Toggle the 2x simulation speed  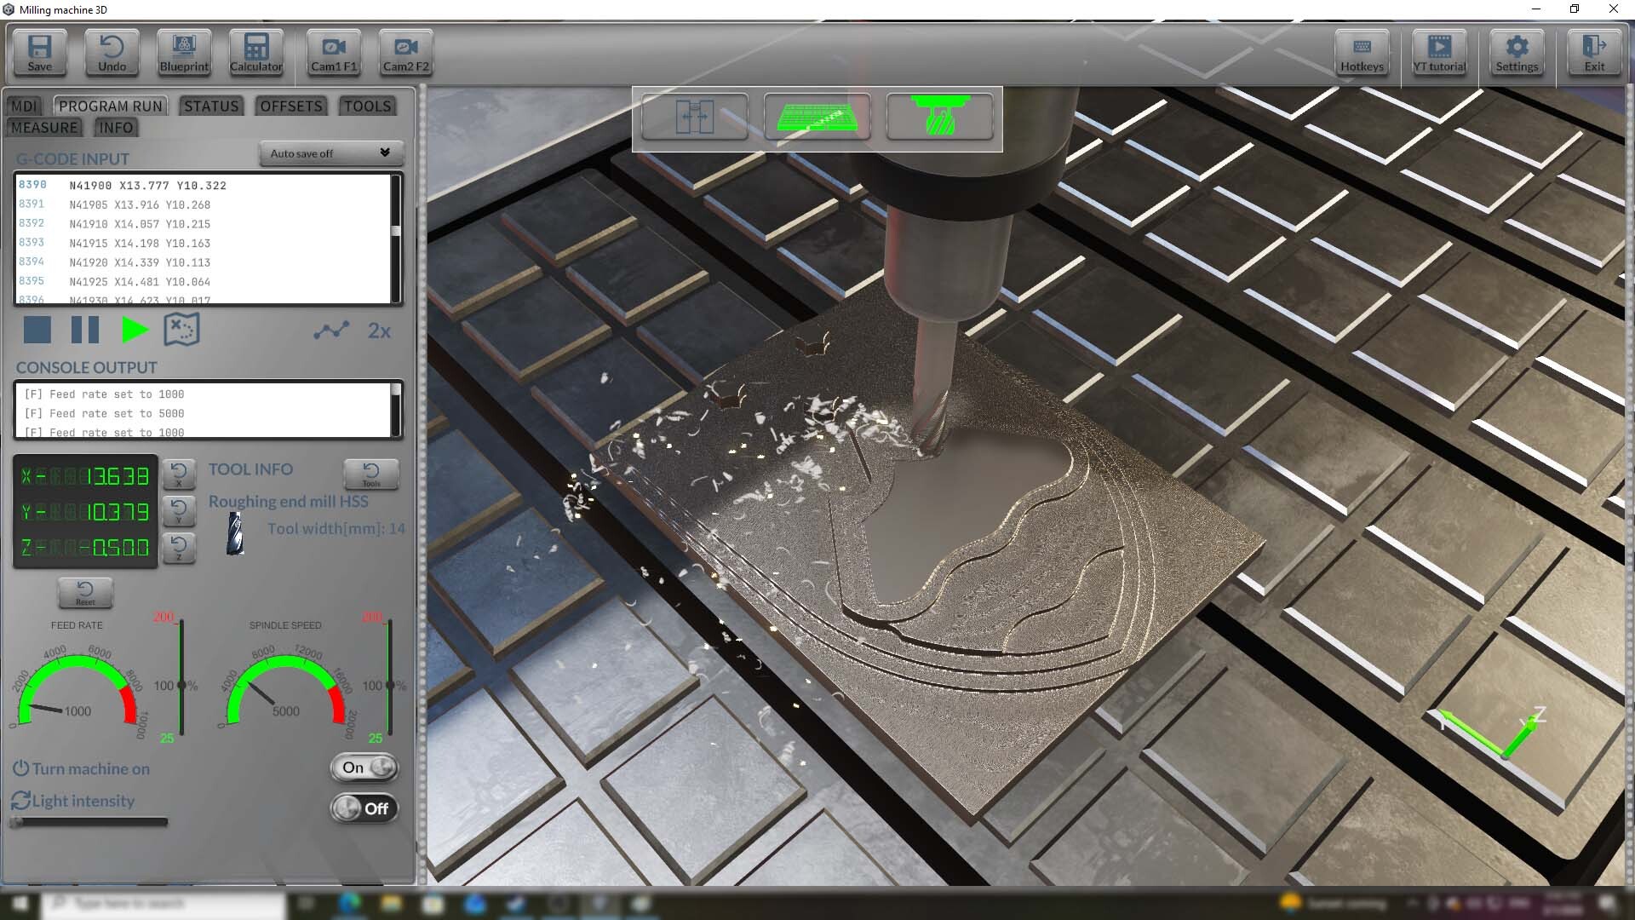(379, 331)
